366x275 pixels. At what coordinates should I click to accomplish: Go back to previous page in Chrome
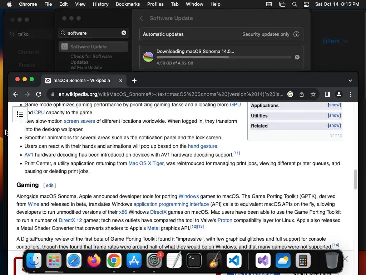coord(16,94)
